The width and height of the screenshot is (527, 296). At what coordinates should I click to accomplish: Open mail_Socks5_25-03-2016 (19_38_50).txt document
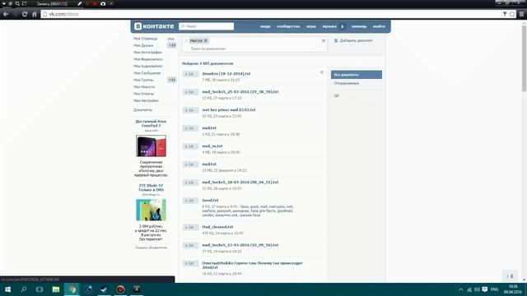(240, 91)
